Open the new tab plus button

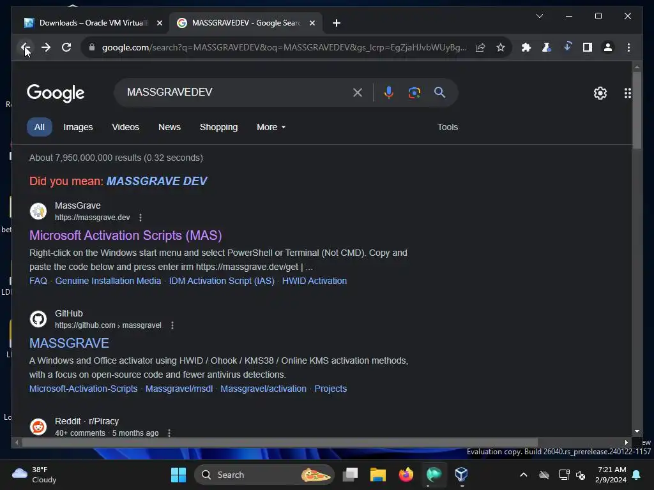point(337,23)
